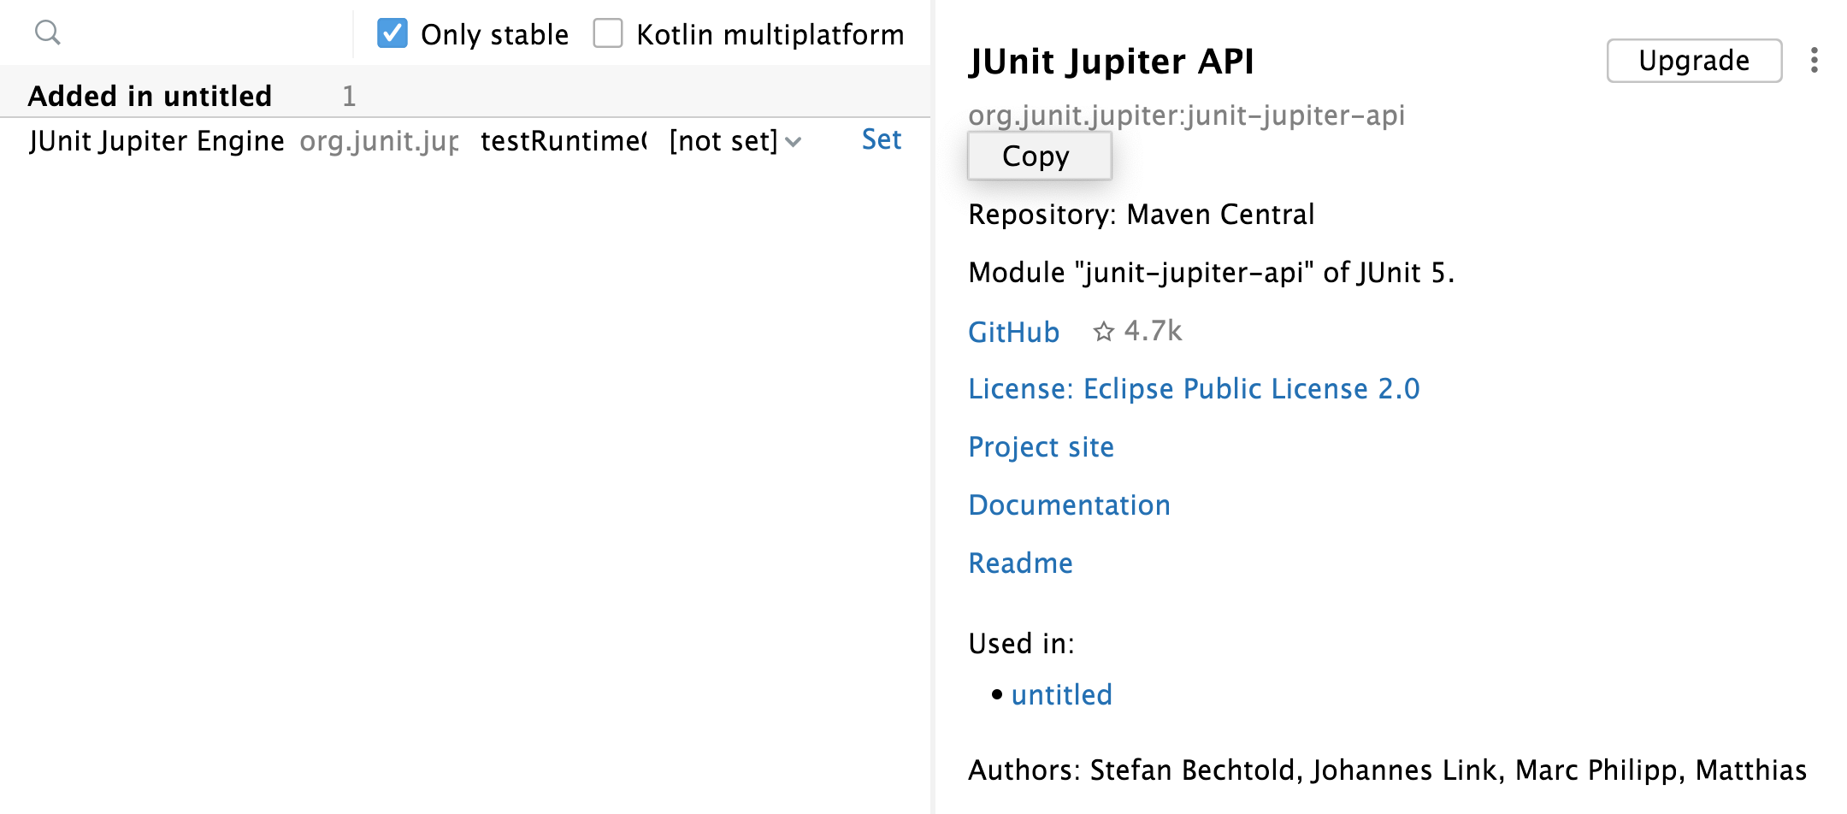Click the truncated org.junit.jup group ID text

point(379,141)
